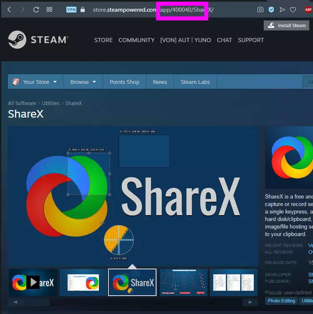The image size is (313, 314).
Task: Click the Install Steam button
Action: click(x=286, y=25)
